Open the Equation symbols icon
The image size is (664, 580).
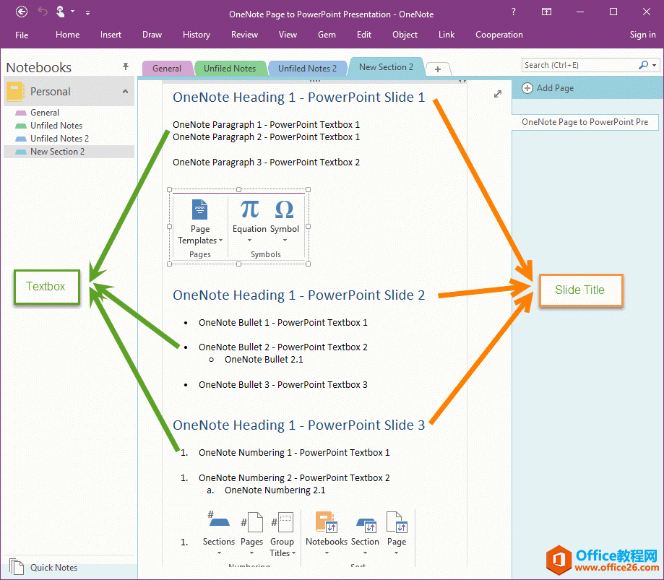point(249,213)
